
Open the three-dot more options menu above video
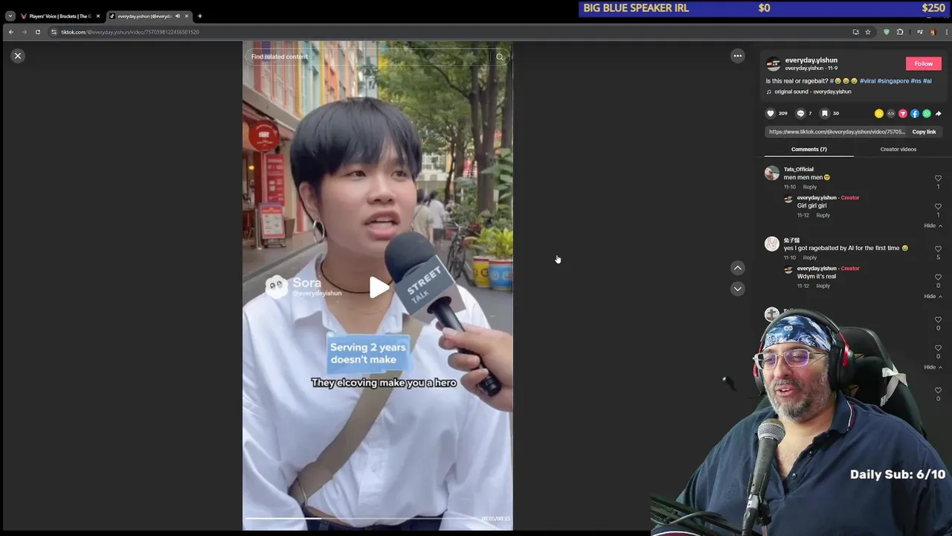(738, 56)
